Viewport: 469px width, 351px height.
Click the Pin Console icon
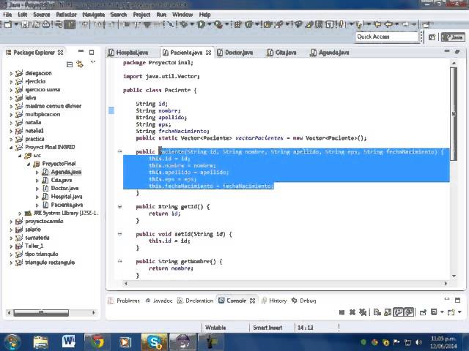423,312
